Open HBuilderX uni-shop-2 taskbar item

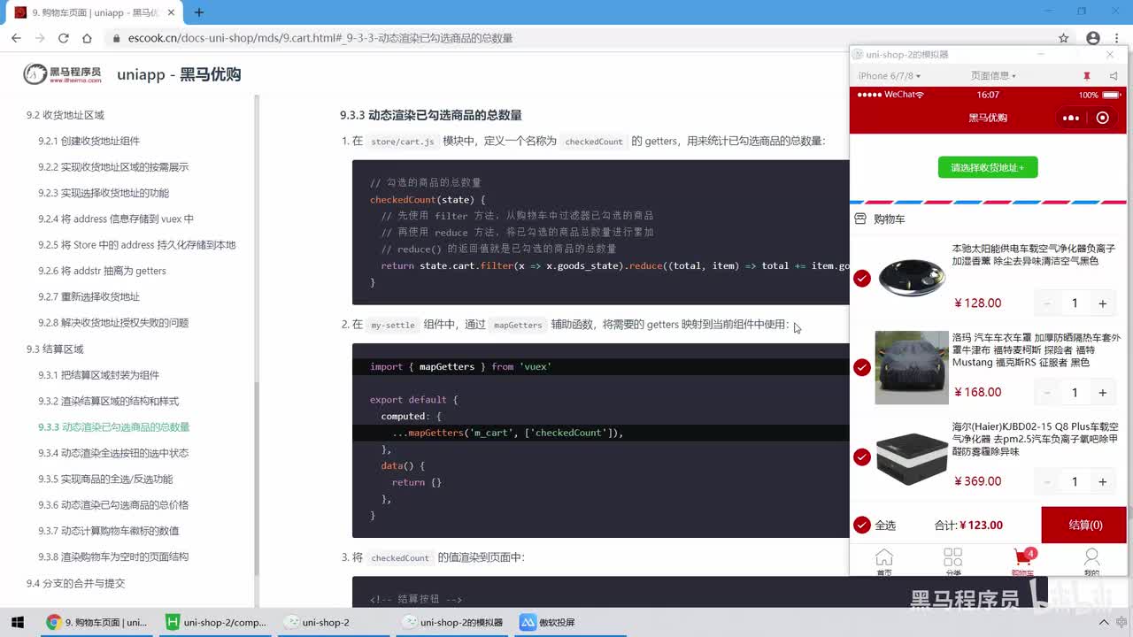click(x=217, y=622)
